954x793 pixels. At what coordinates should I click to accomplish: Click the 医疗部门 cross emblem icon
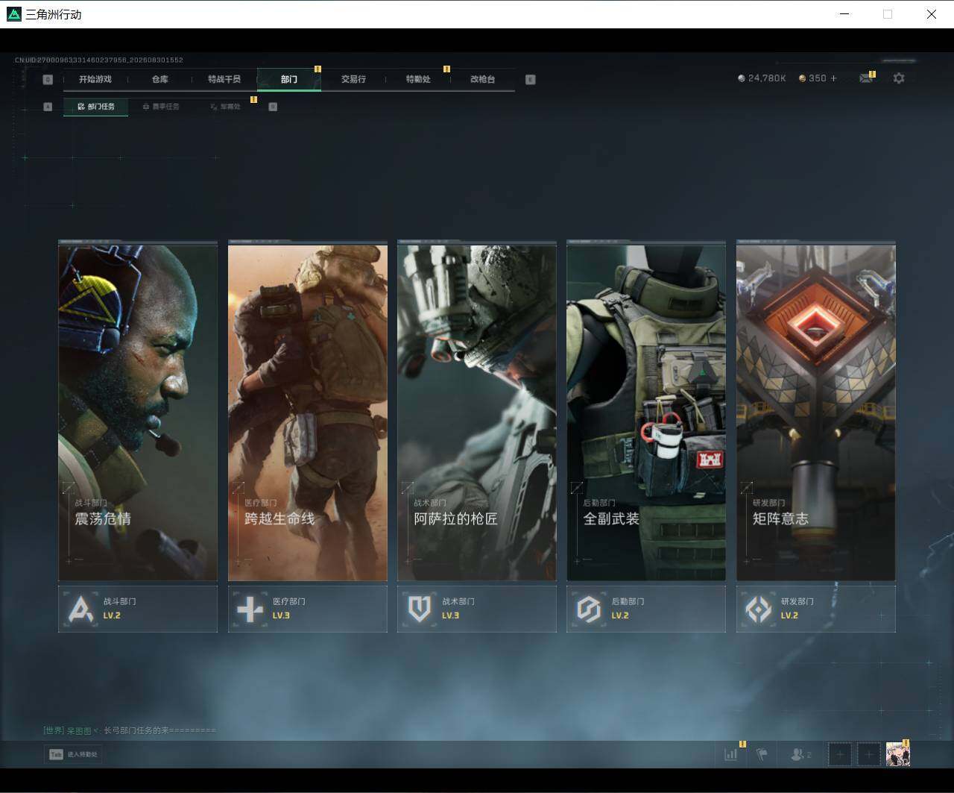coord(250,609)
